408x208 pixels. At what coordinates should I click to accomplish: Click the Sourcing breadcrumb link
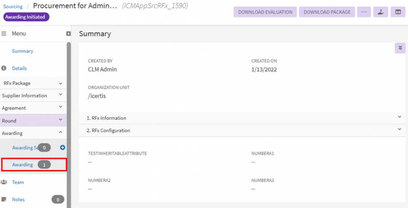[x=13, y=7]
